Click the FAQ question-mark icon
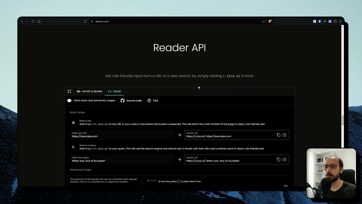 tap(149, 100)
